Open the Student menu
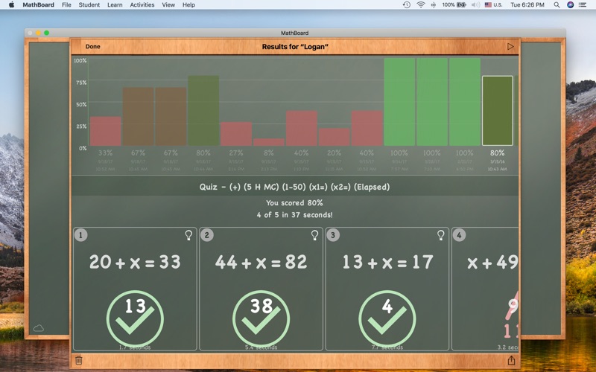The width and height of the screenshot is (596, 372). pyautogui.click(x=89, y=4)
